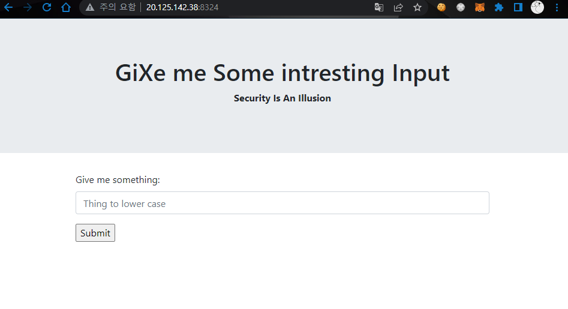Open the Google Translate page icon
The width and height of the screenshot is (568, 309).
[379, 7]
